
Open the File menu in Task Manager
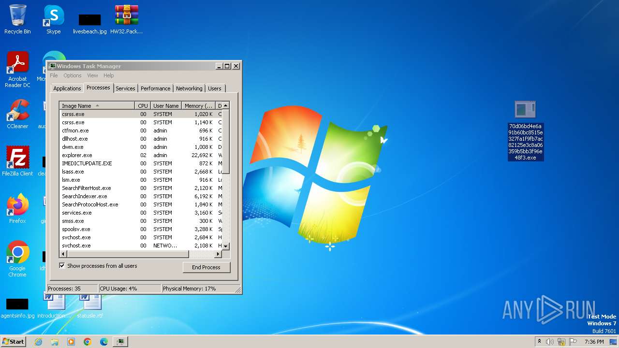(x=54, y=75)
